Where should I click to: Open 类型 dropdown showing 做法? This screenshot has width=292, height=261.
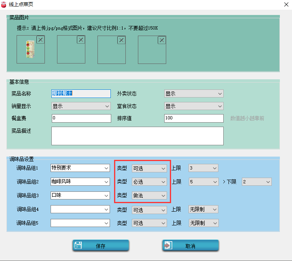[149, 195]
